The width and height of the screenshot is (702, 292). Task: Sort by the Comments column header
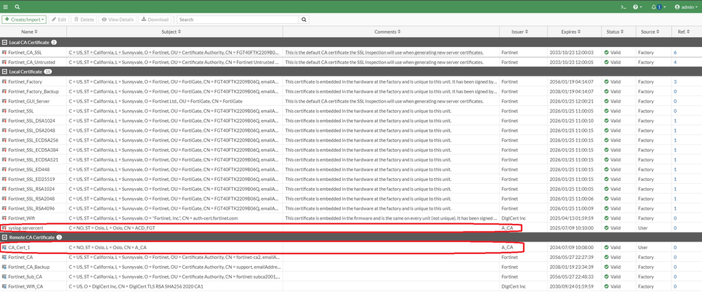(x=386, y=32)
